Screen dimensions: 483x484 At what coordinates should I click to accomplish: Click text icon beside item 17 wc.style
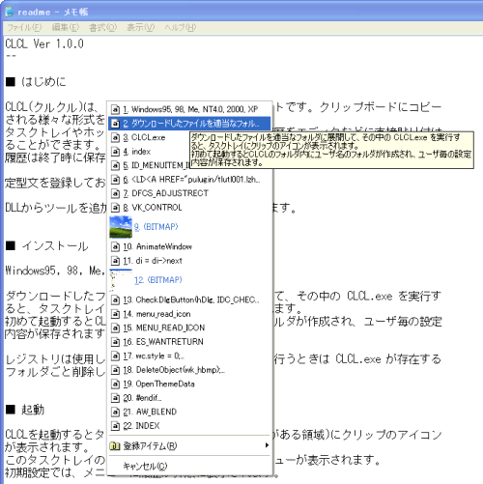(x=115, y=356)
